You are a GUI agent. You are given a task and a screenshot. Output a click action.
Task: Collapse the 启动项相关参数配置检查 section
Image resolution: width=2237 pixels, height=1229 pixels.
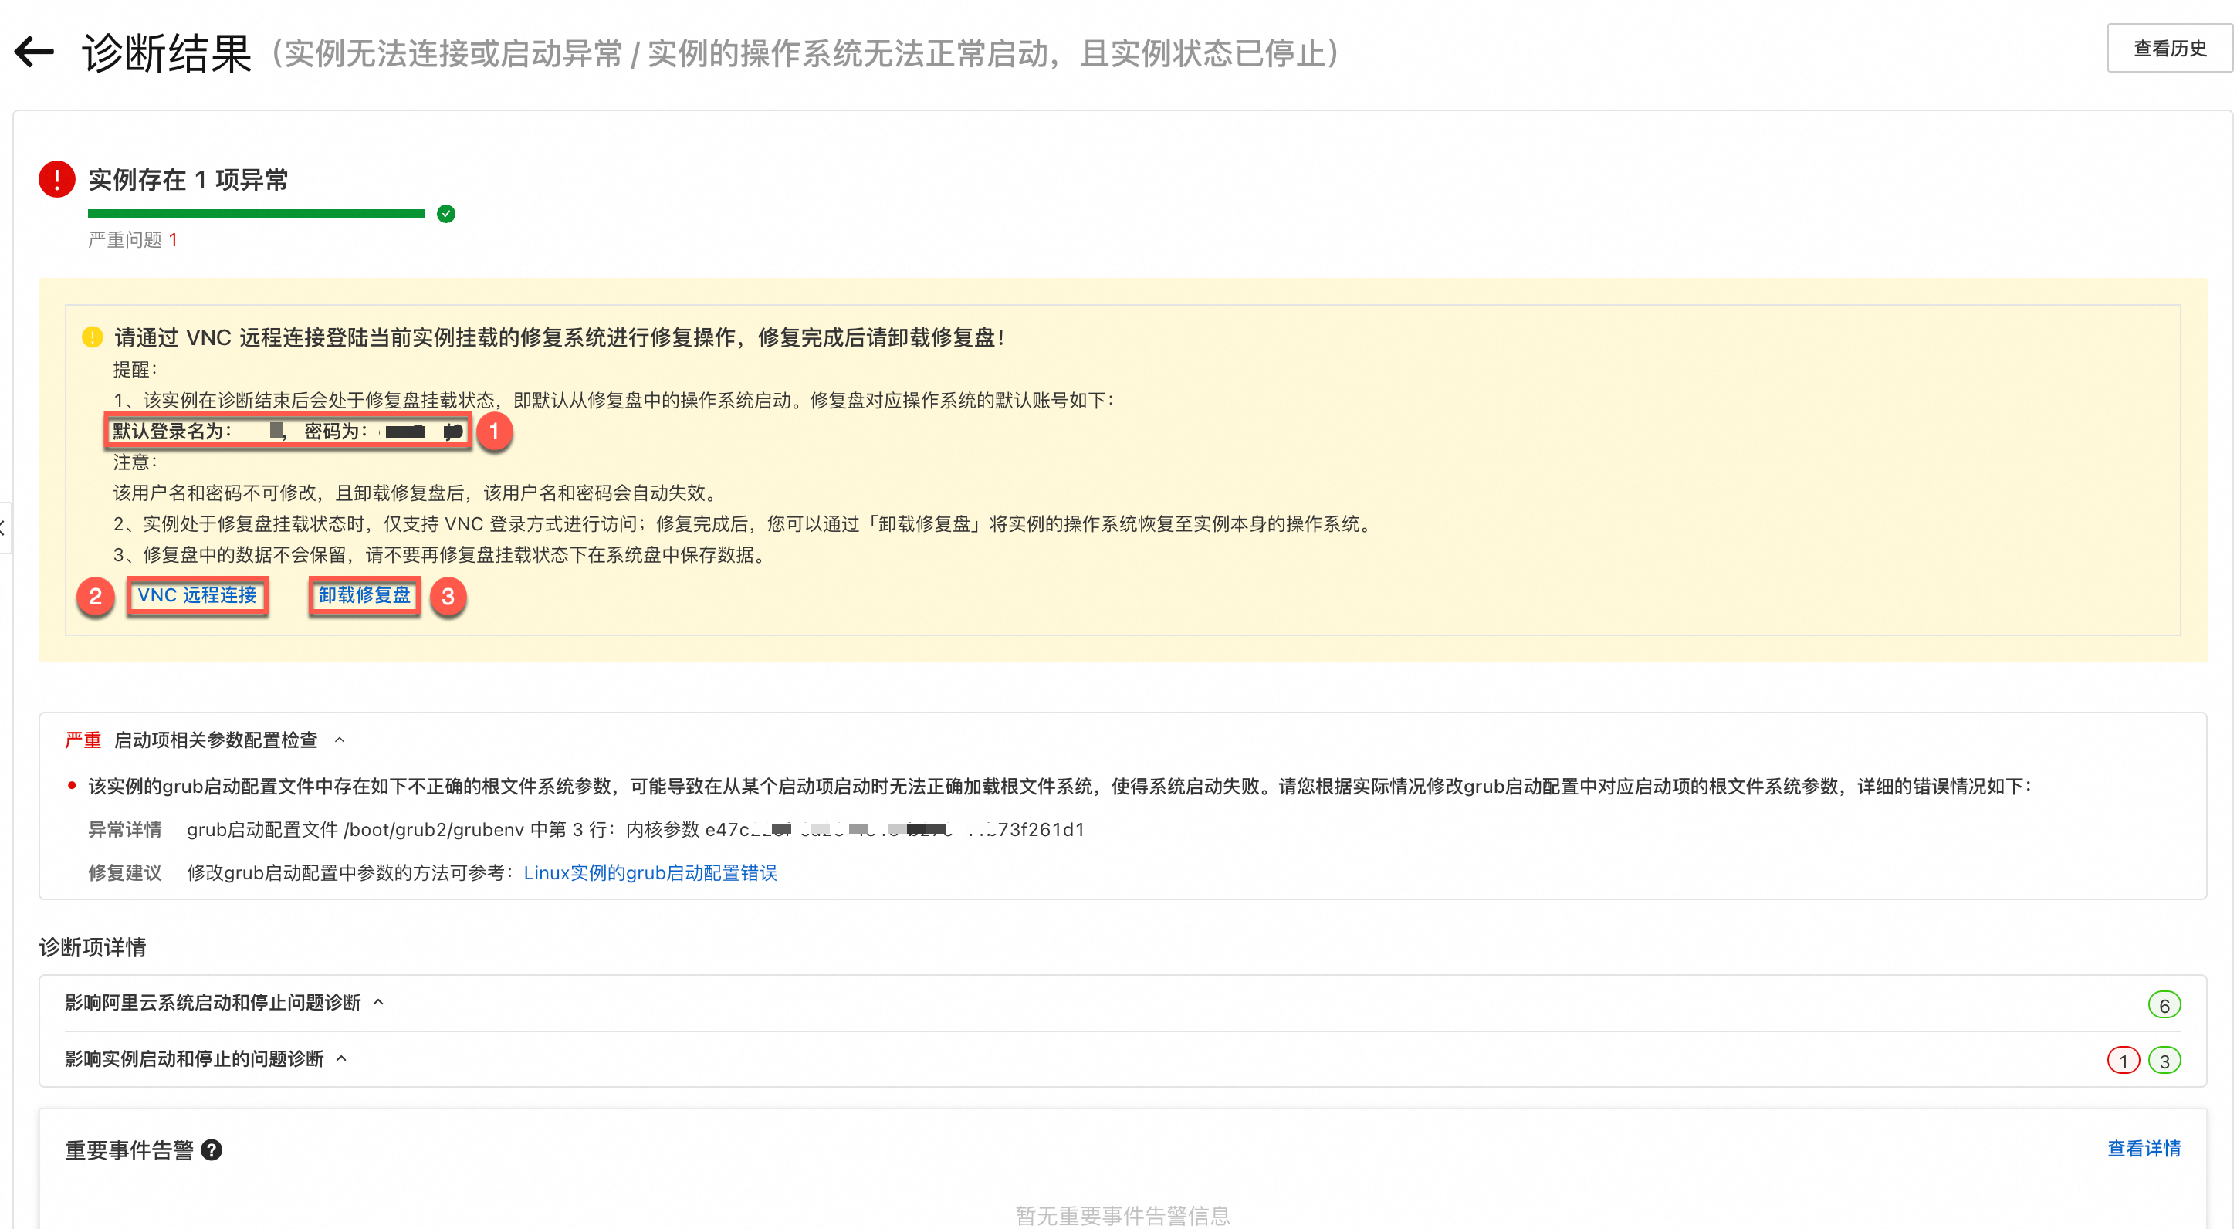point(340,740)
